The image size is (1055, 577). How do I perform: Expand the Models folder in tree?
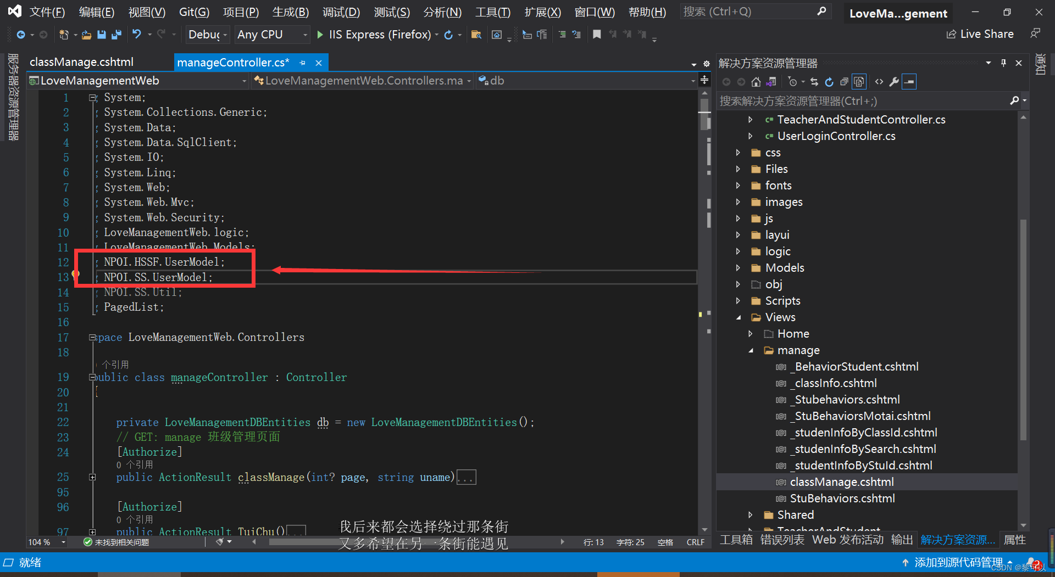click(x=738, y=268)
